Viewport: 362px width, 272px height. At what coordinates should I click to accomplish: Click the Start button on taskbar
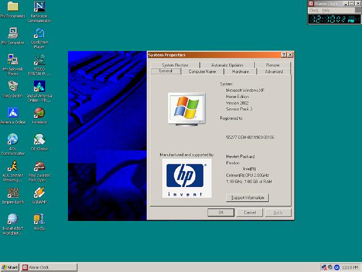point(10,267)
